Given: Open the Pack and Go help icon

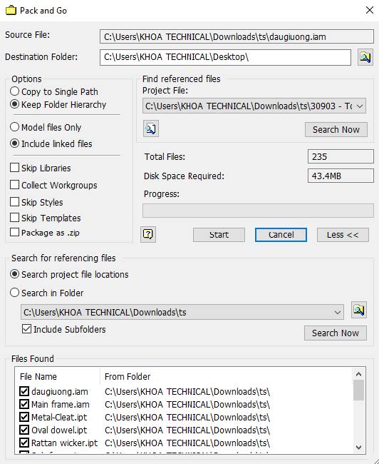Looking at the screenshot, I should coord(148,235).
